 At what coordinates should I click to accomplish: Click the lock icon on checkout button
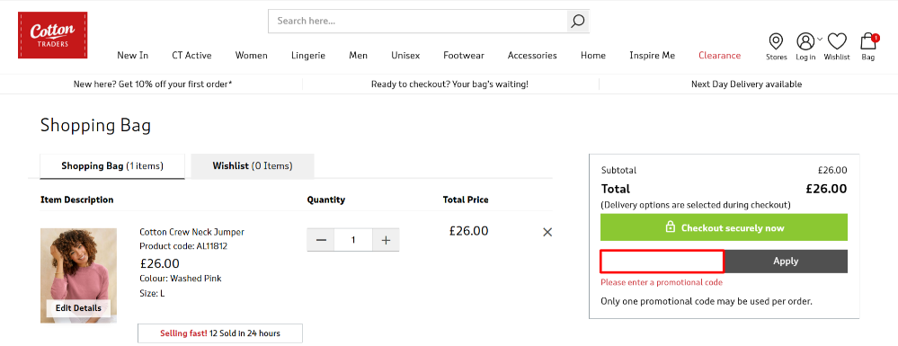click(x=670, y=227)
